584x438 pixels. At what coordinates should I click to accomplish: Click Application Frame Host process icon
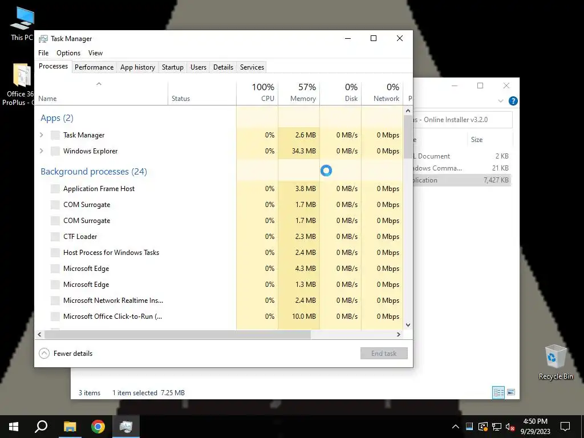(55, 189)
